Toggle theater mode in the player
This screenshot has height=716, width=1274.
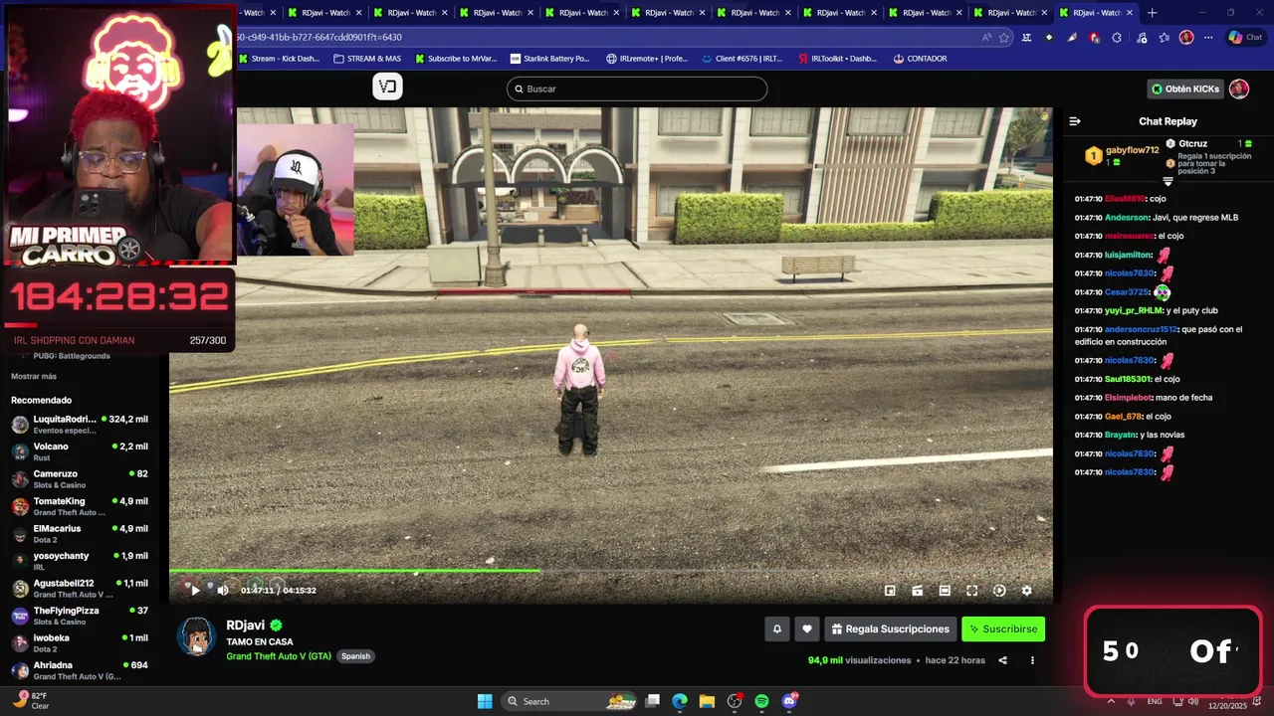[x=945, y=591]
